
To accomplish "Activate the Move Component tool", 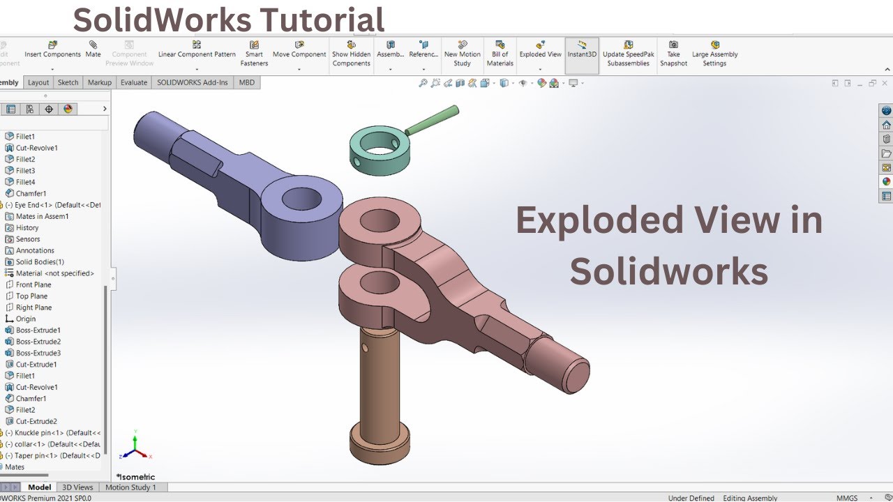I will (299, 50).
